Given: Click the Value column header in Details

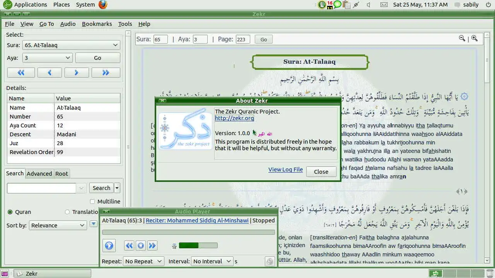Looking at the screenshot, I should click(x=87, y=98).
